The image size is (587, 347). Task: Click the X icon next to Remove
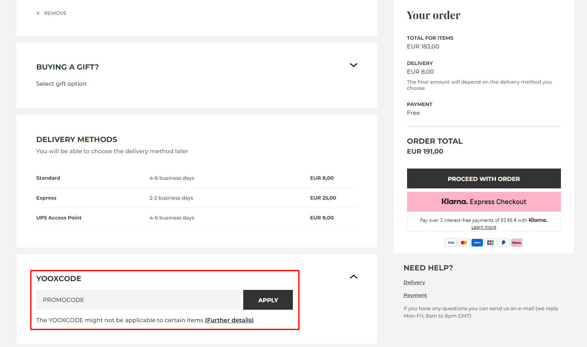38,13
